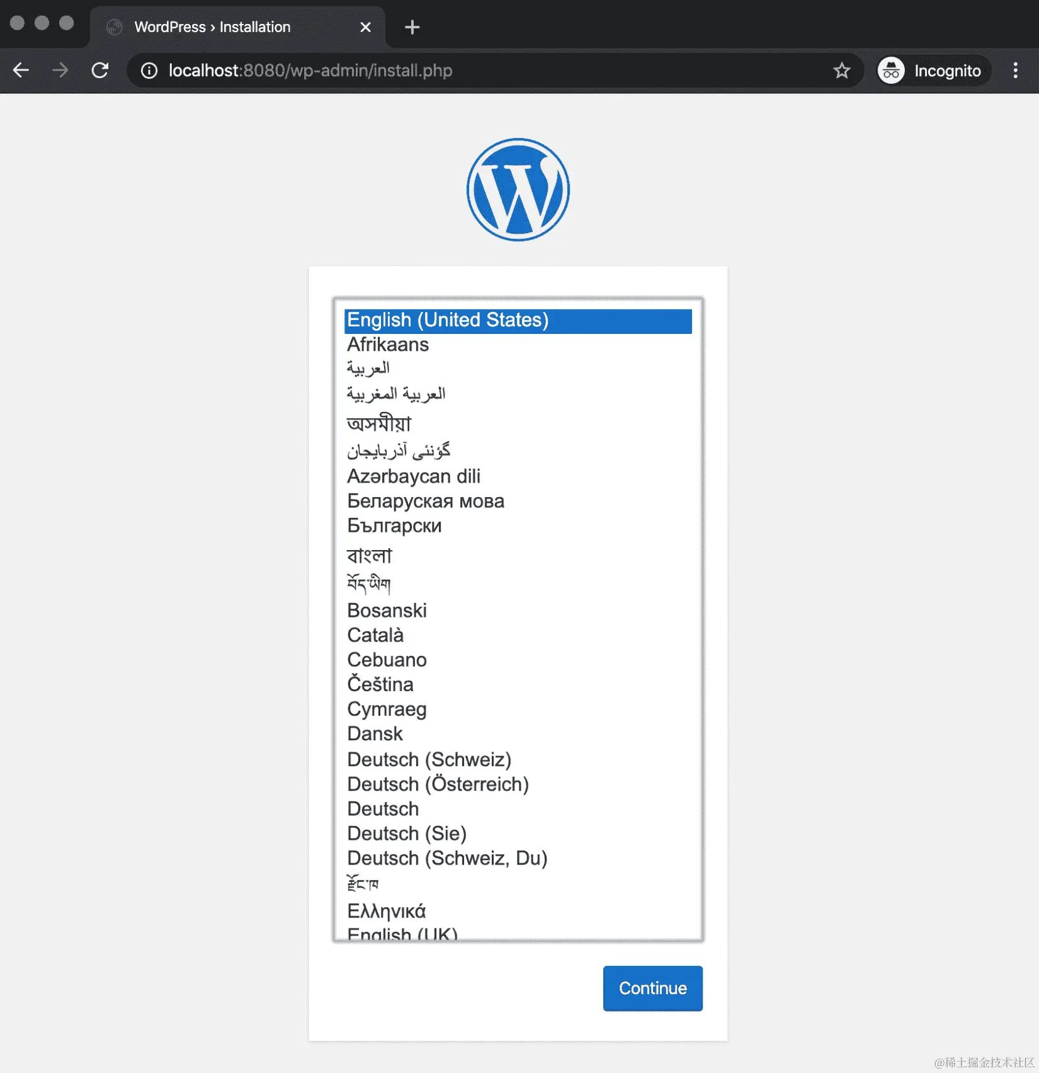Image resolution: width=1039 pixels, height=1073 pixels.
Task: Open a new browser tab
Action: point(412,26)
